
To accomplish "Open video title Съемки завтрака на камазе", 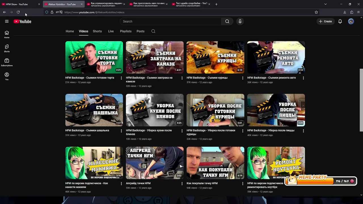I will pyautogui.click(x=149, y=80).
